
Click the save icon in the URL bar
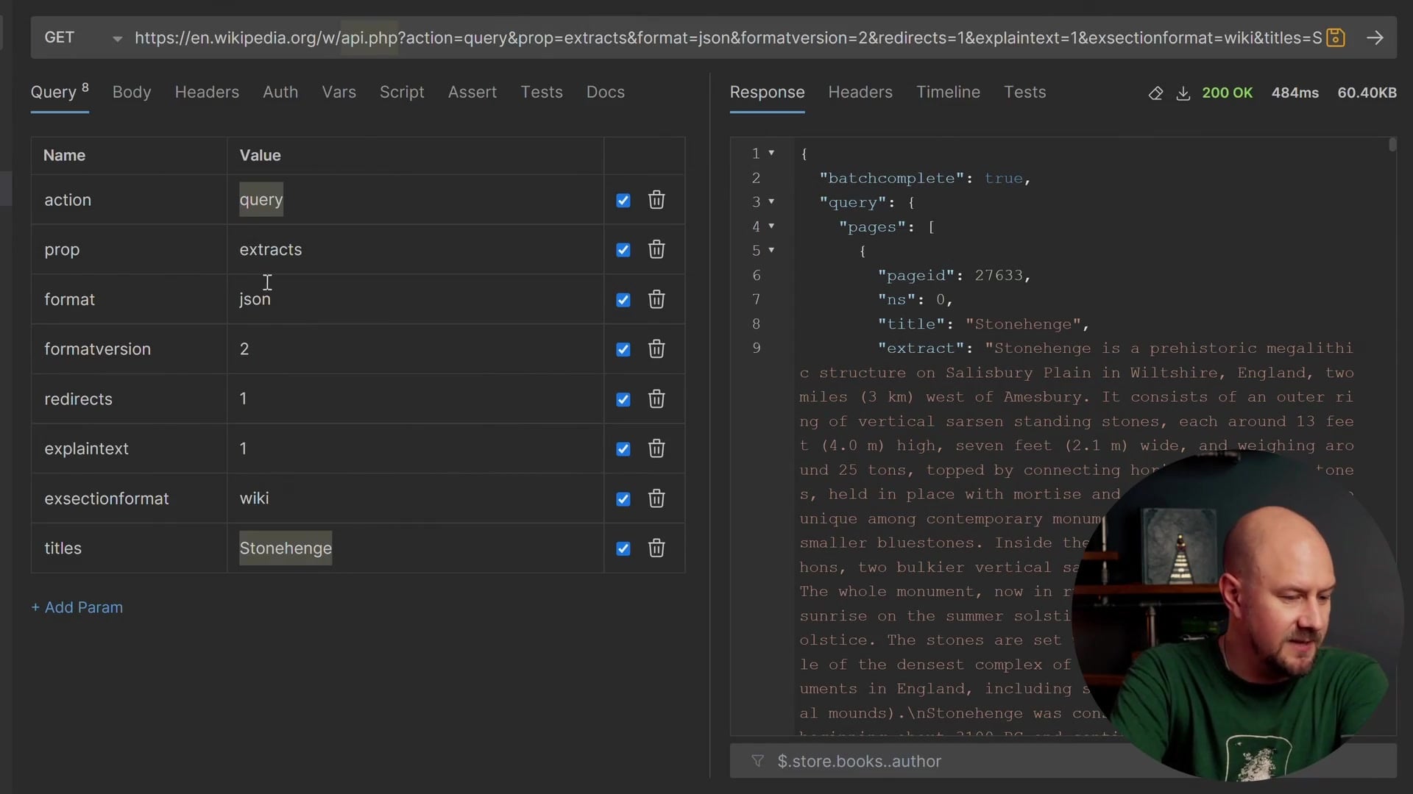pyautogui.click(x=1336, y=37)
